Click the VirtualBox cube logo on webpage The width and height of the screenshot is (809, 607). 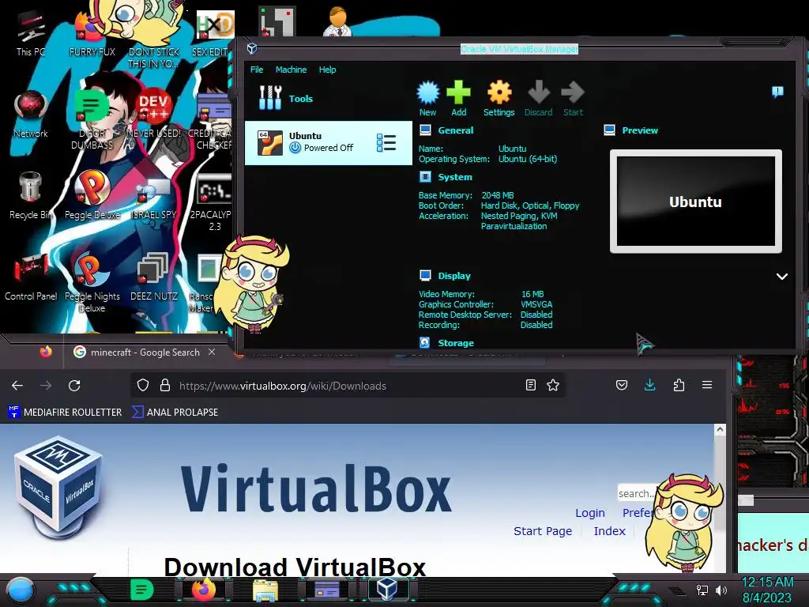[x=58, y=488]
